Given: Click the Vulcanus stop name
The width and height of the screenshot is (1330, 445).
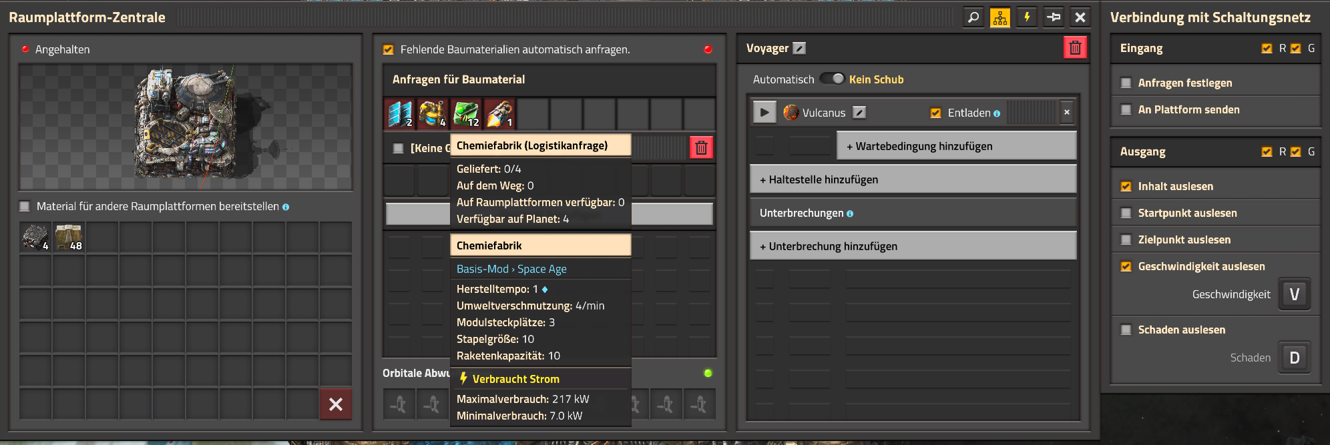Looking at the screenshot, I should pyautogui.click(x=824, y=113).
